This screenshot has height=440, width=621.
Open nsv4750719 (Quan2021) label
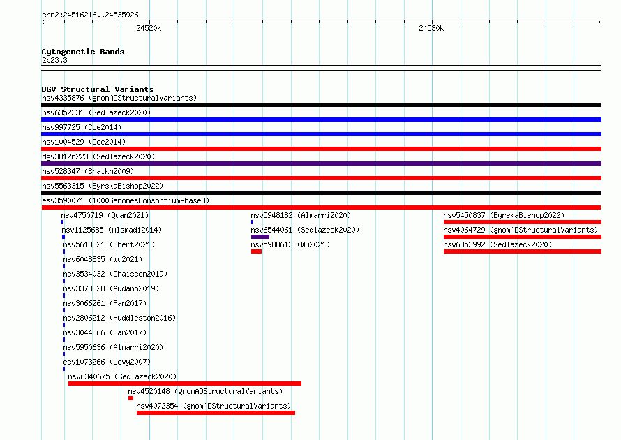click(x=105, y=215)
